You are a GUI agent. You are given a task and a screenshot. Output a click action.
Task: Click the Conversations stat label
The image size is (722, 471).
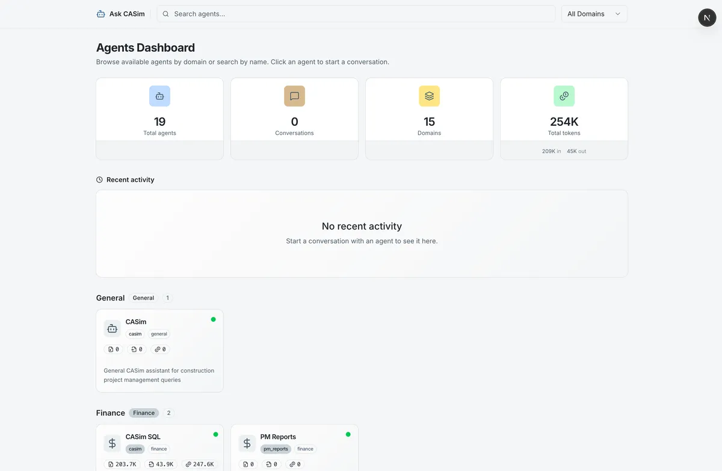294,133
